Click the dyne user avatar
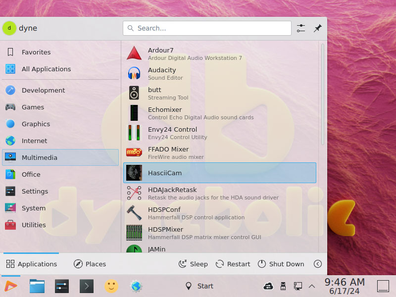The height and width of the screenshot is (297, 396). pos(9,28)
